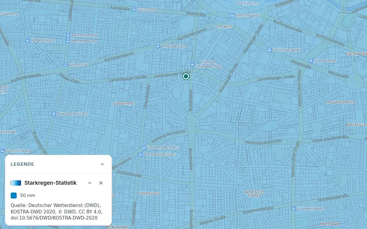Click the Eisenzahnstraße stop label
The height and width of the screenshot is (229, 367).
pyautogui.click(x=18, y=151)
